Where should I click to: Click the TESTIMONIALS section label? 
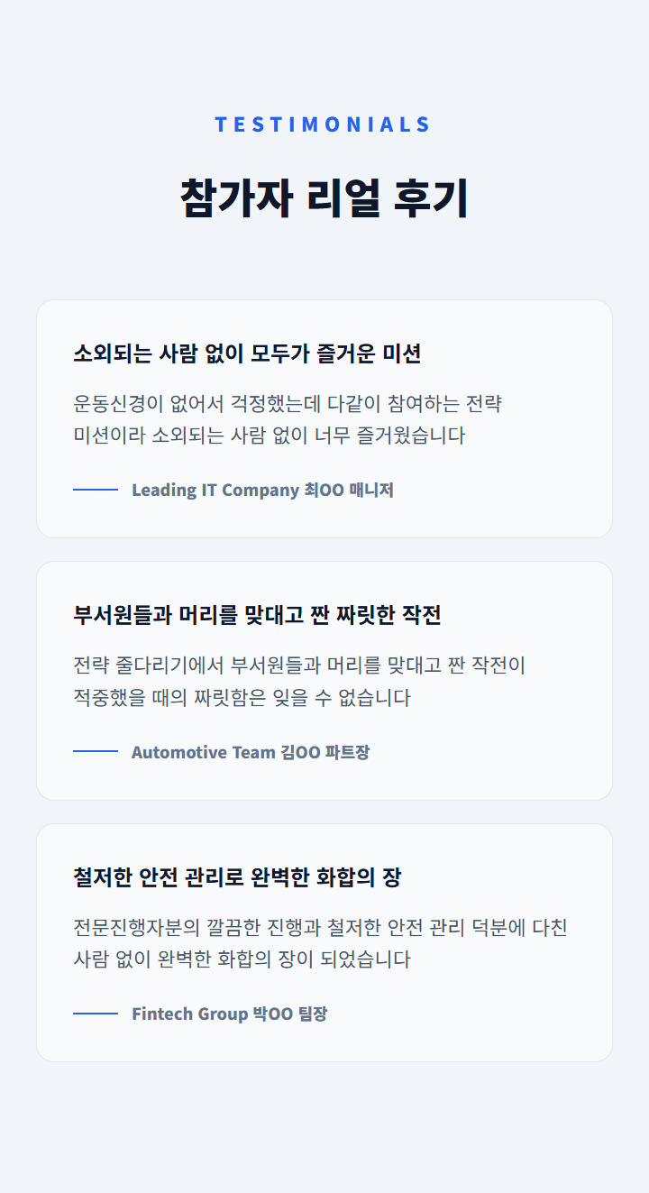pyautogui.click(x=324, y=124)
